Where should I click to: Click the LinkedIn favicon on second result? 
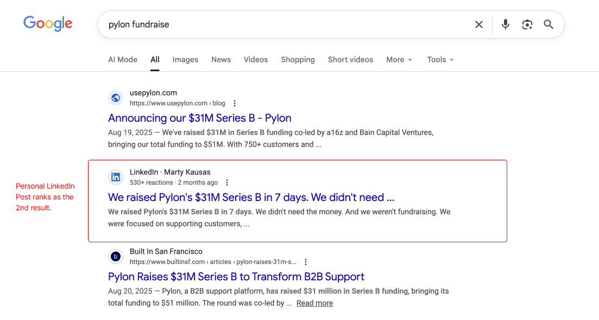coord(115,177)
